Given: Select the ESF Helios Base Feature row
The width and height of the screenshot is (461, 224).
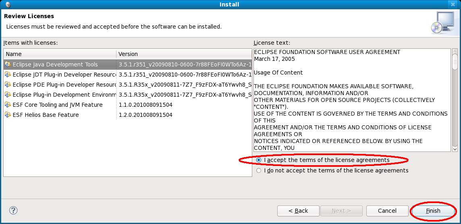Looking at the screenshot, I should [128, 115].
